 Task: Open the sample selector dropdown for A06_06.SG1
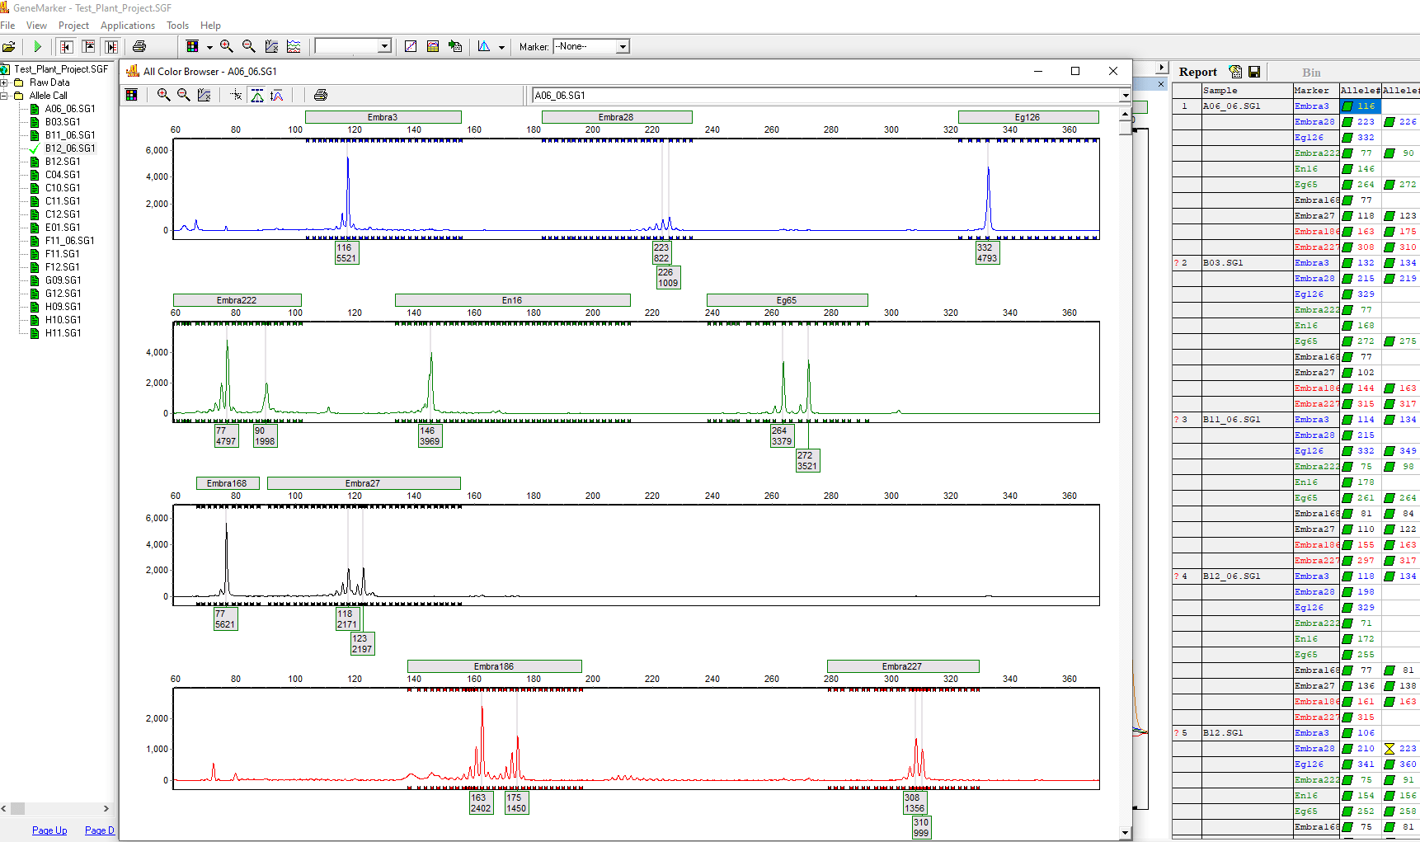[x=1124, y=95]
